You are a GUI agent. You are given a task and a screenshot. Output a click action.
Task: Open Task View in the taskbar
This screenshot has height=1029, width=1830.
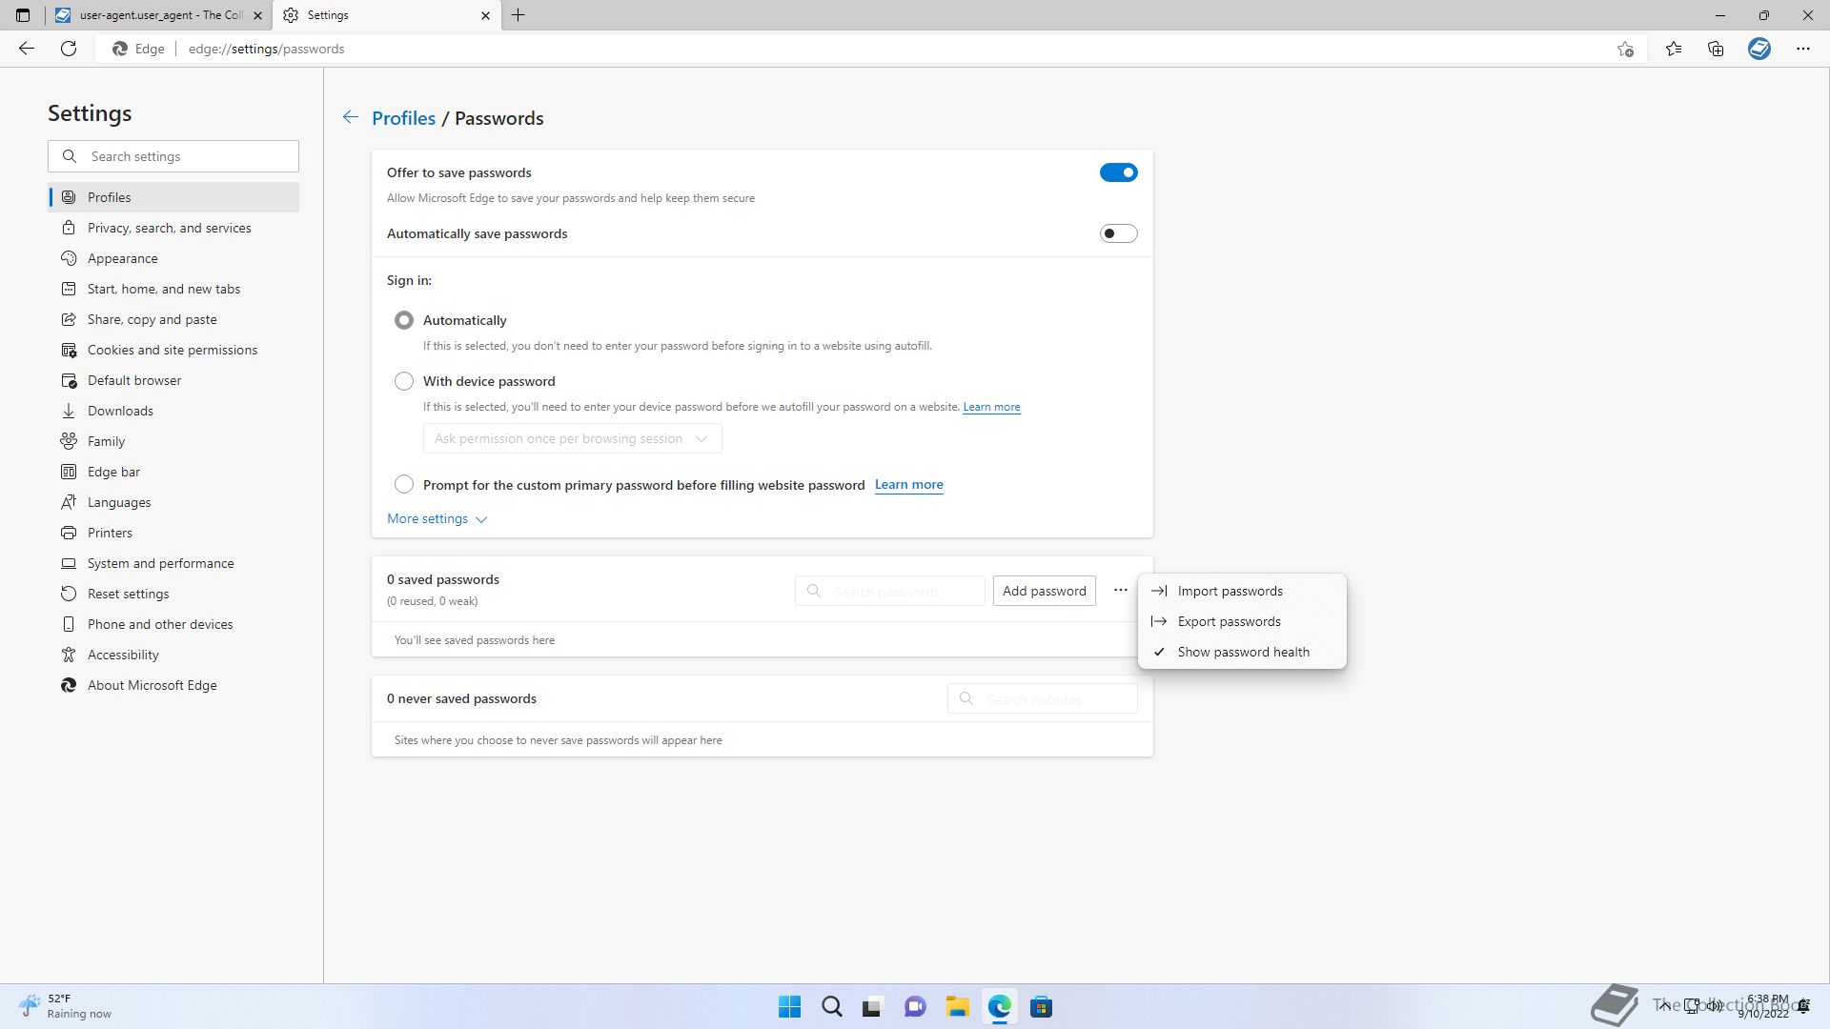pos(872,1007)
